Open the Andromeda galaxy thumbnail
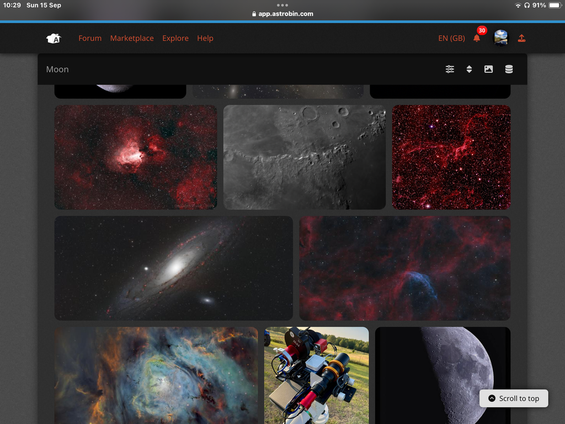This screenshot has height=424, width=565. tap(174, 268)
